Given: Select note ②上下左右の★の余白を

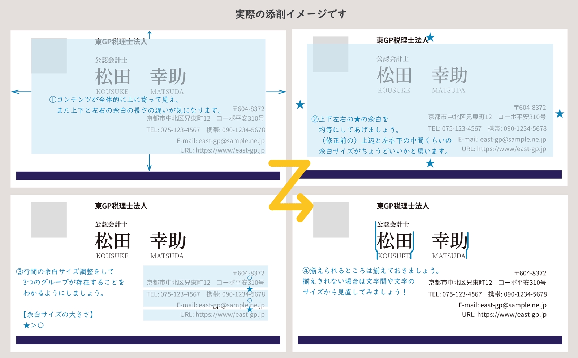Looking at the screenshot, I should coord(350,119).
